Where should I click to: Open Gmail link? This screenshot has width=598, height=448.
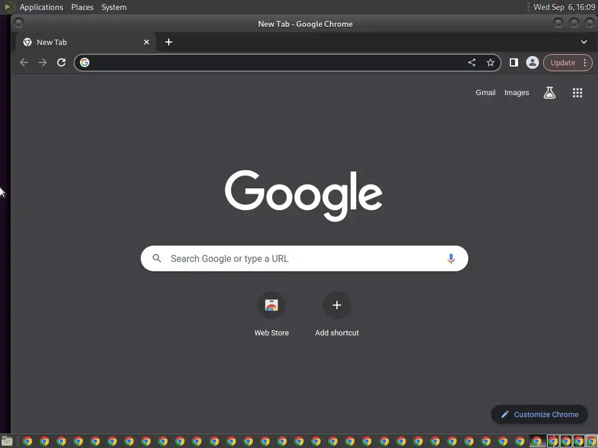(x=485, y=93)
